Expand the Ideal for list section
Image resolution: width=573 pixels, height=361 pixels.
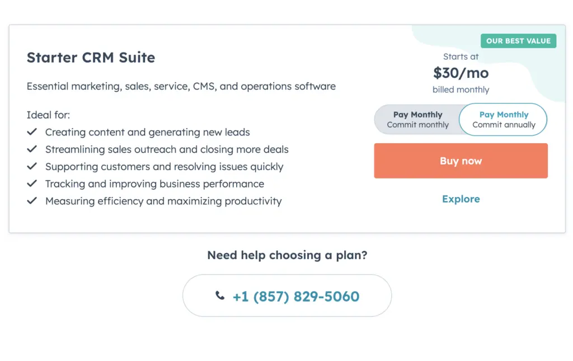pyautogui.click(x=48, y=115)
